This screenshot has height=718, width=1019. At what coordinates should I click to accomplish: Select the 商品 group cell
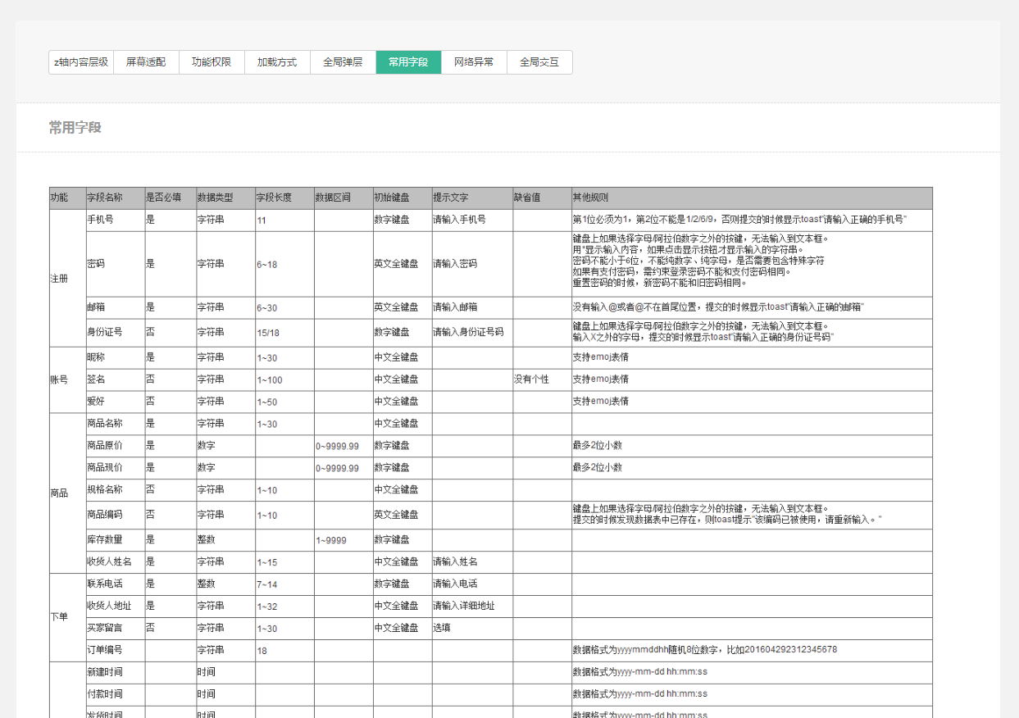coord(67,493)
